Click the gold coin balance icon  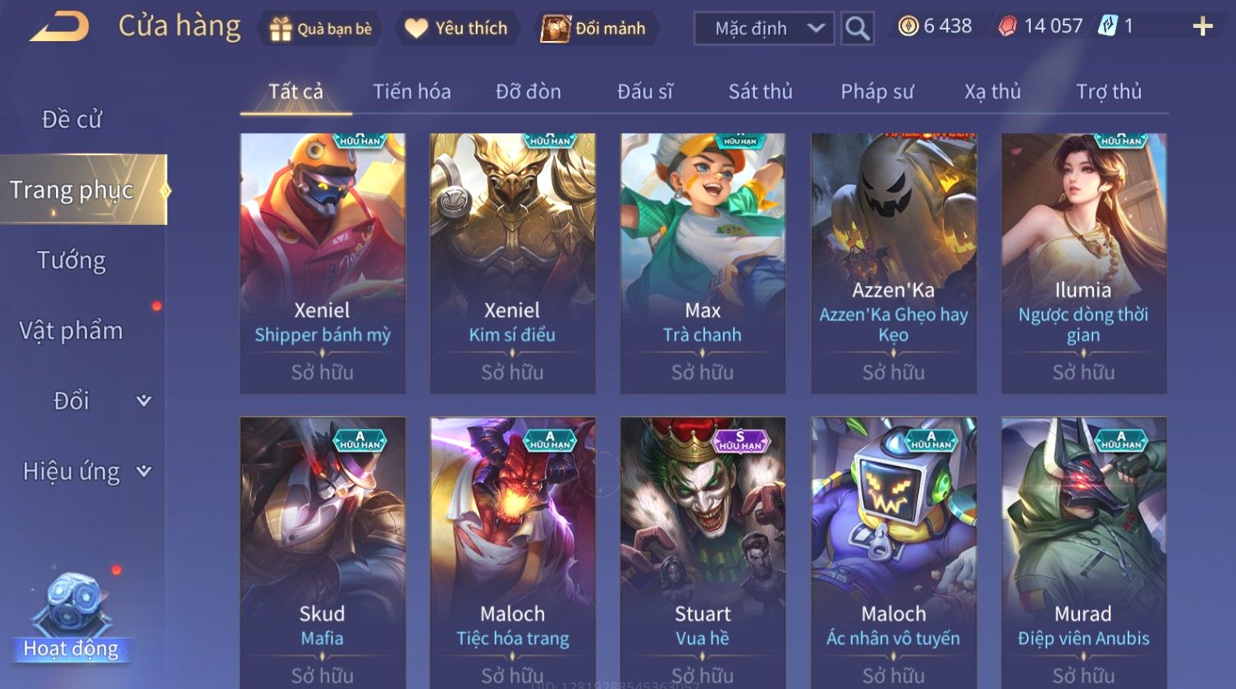(908, 26)
